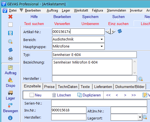This screenshot has height=122, width=150.
Task: Open the Dispo chart icon
Action: pyautogui.click(x=10, y=80)
